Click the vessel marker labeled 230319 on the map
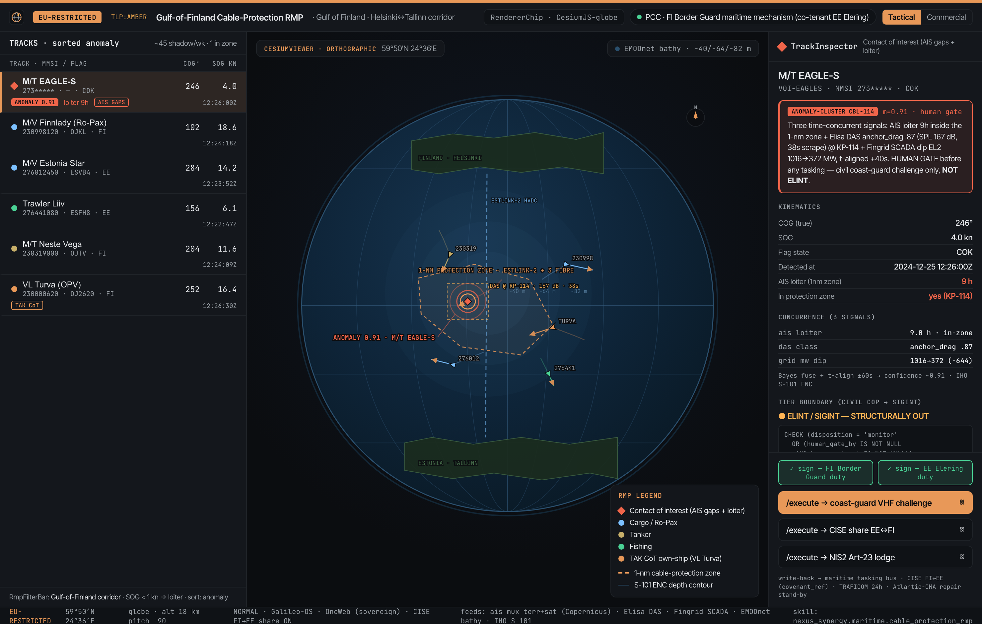 tap(450, 254)
